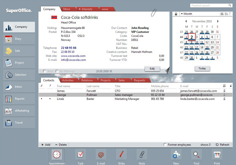
Task: Create a new Appointment
Action: (x=57, y=157)
